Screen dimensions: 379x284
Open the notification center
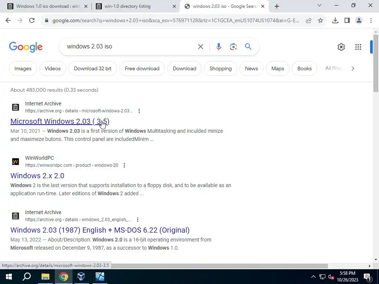tap(367, 277)
